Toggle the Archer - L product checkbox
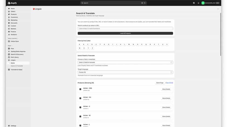227x127 pixels. pyautogui.click(x=80, y=126)
